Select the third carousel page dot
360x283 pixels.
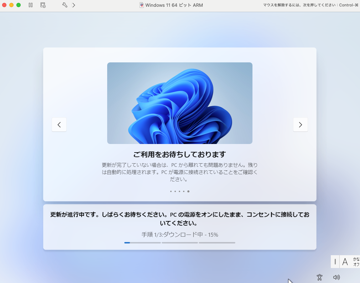click(x=179, y=191)
